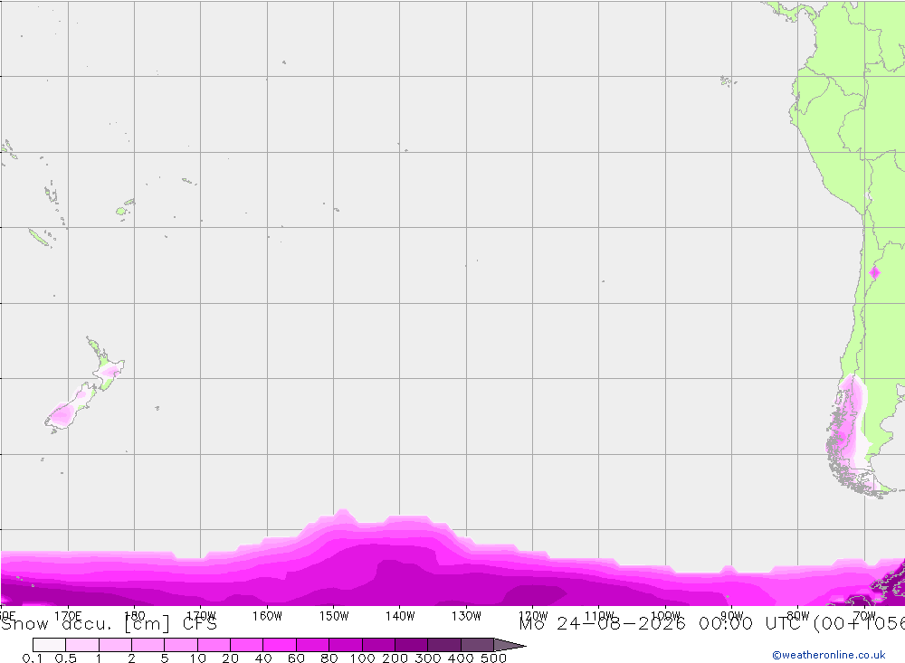The height and width of the screenshot is (663, 905).
Task: Click the 150W longitude label
Action: 334,616
